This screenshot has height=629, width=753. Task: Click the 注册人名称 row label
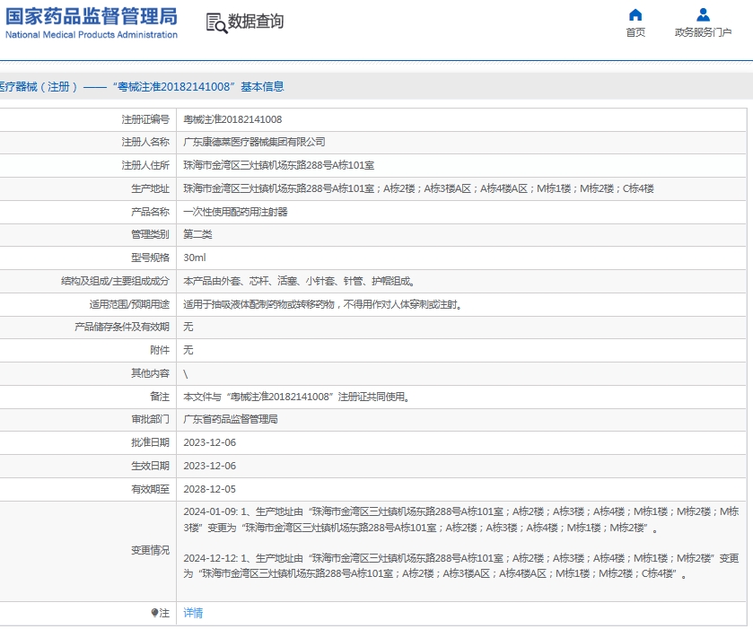pos(145,142)
